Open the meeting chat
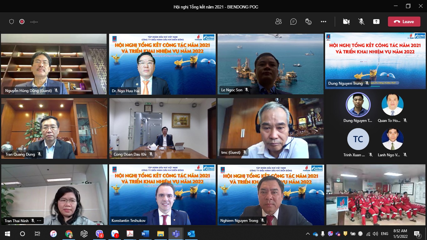Image resolution: width=427 pixels, height=240 pixels. [x=293, y=22]
